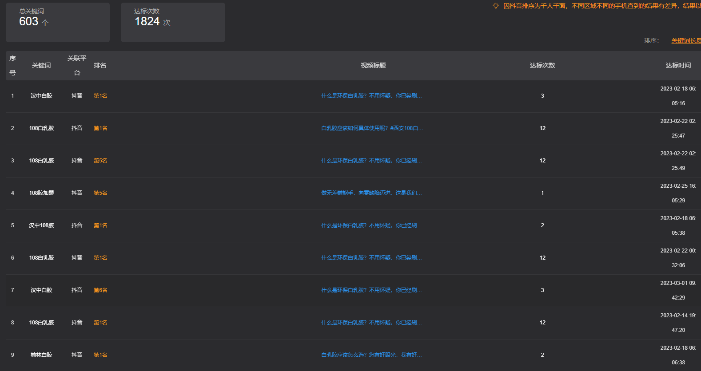This screenshot has width=701, height=371.
Task: Open video link 做无差错能手 in row 4
Action: coord(371,193)
